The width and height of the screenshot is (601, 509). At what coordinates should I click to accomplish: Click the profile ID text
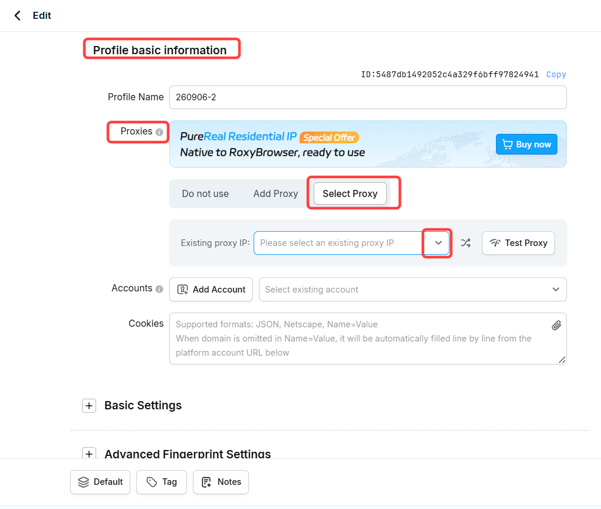449,74
